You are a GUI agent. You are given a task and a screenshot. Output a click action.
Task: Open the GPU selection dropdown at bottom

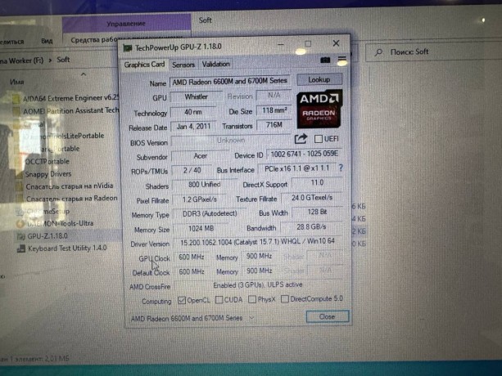251,318
